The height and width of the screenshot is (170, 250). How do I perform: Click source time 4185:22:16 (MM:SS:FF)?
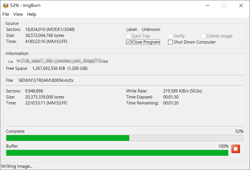tap(46, 41)
